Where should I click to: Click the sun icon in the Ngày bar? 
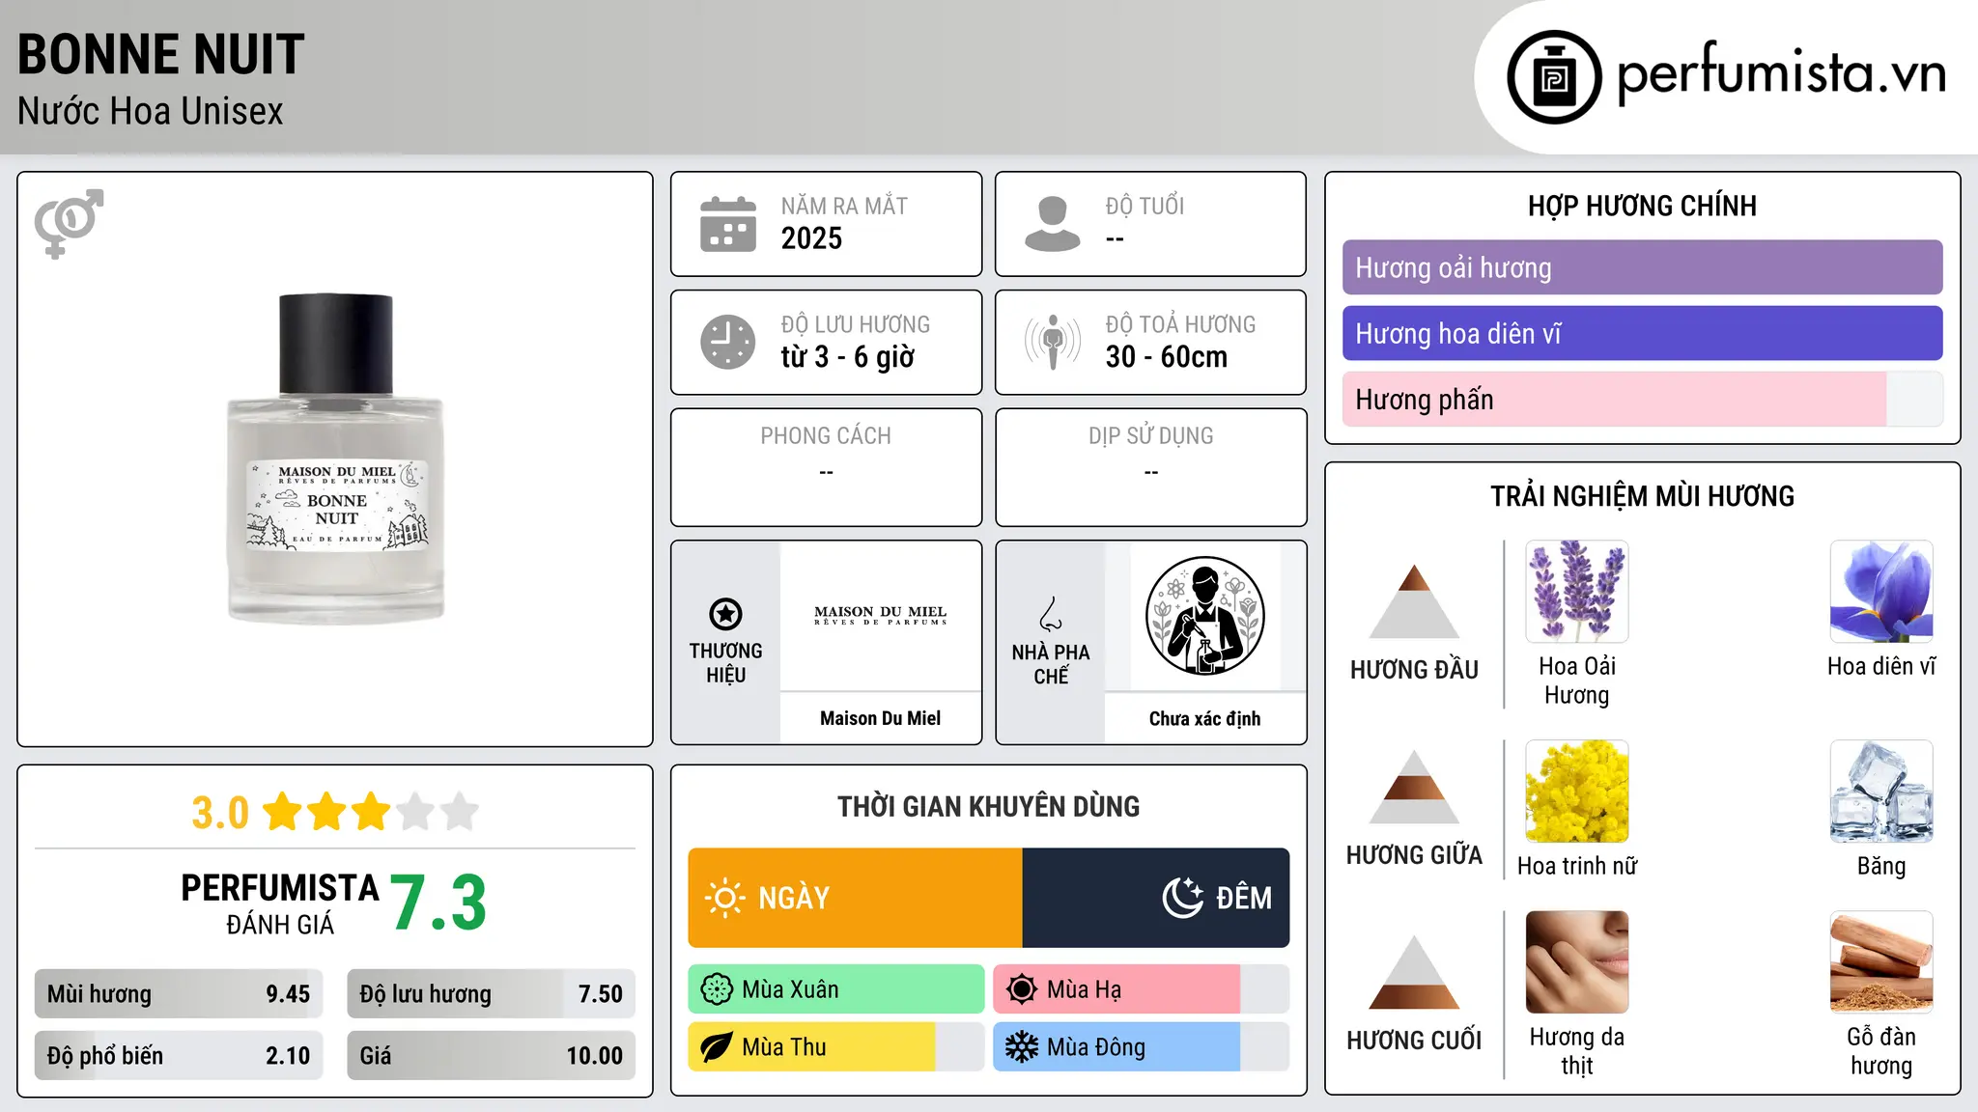tap(724, 898)
